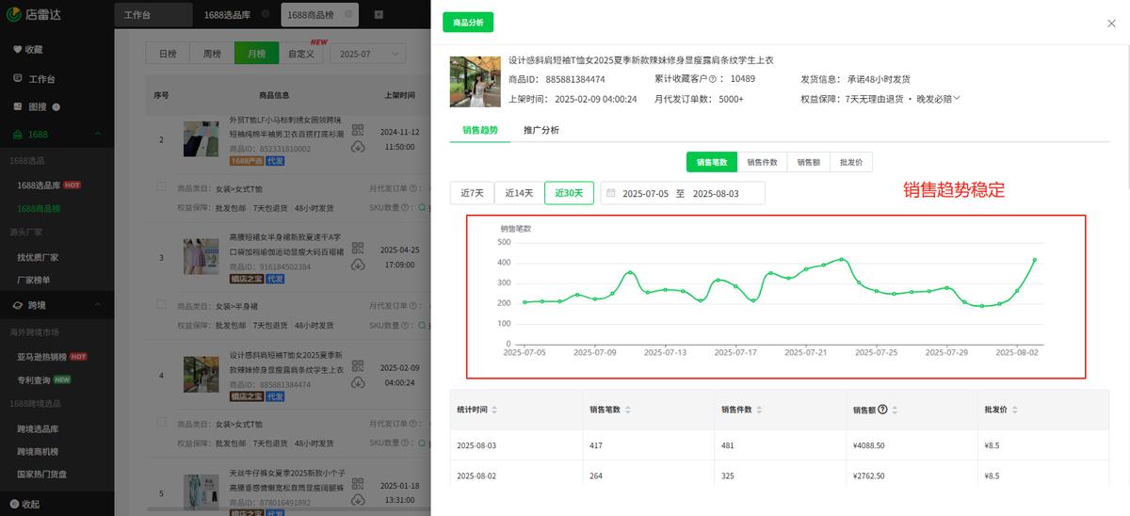Screen dimensions: 1130x516
Task: Expand the 权益保障 details chevron
Action: click(957, 99)
